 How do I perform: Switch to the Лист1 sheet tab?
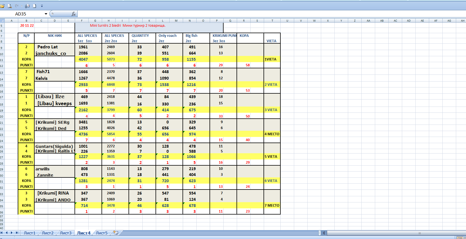[30, 233]
